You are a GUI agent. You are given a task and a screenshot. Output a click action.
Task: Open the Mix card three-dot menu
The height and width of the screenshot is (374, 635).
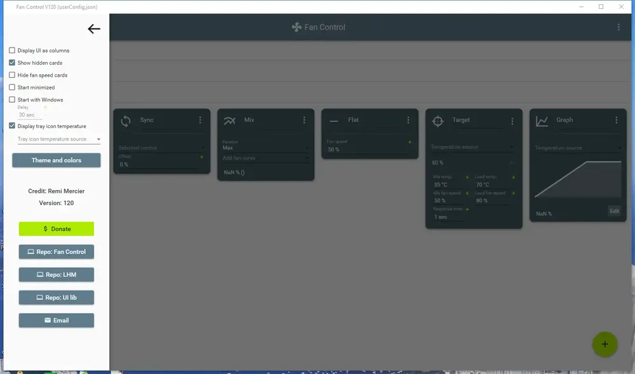click(304, 120)
